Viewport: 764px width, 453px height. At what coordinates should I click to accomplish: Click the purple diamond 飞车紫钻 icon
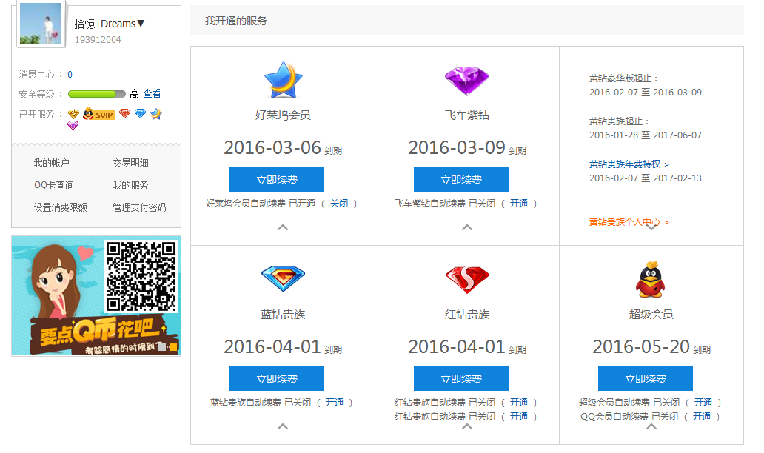(x=467, y=81)
